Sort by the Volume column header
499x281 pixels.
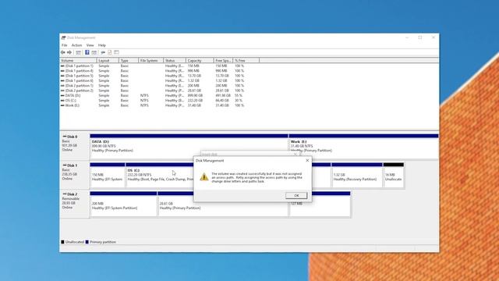point(78,61)
